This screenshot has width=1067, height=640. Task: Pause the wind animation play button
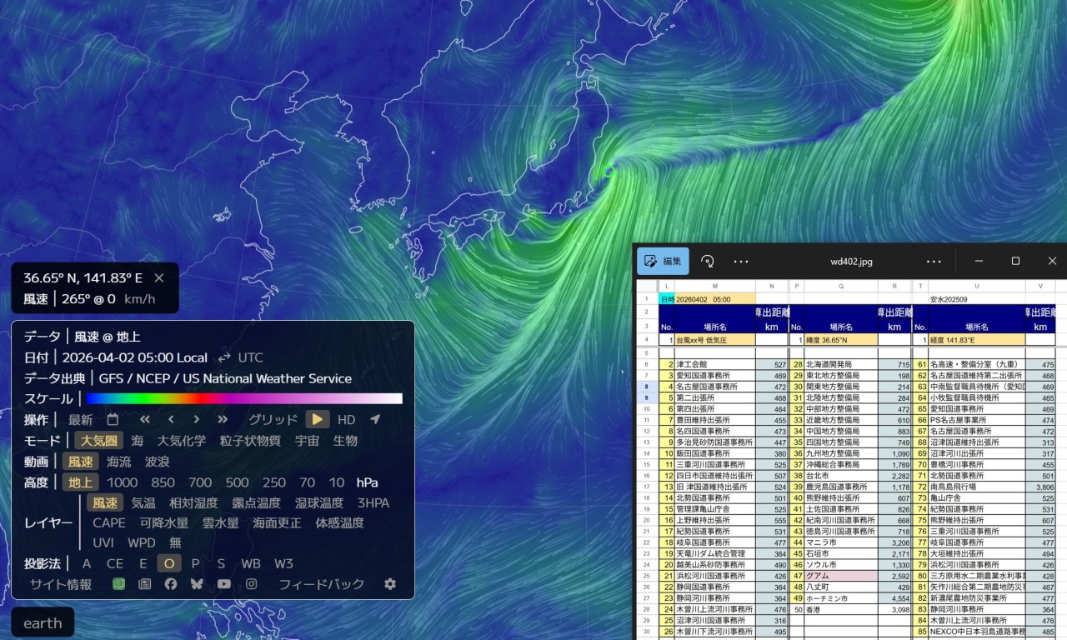[316, 419]
